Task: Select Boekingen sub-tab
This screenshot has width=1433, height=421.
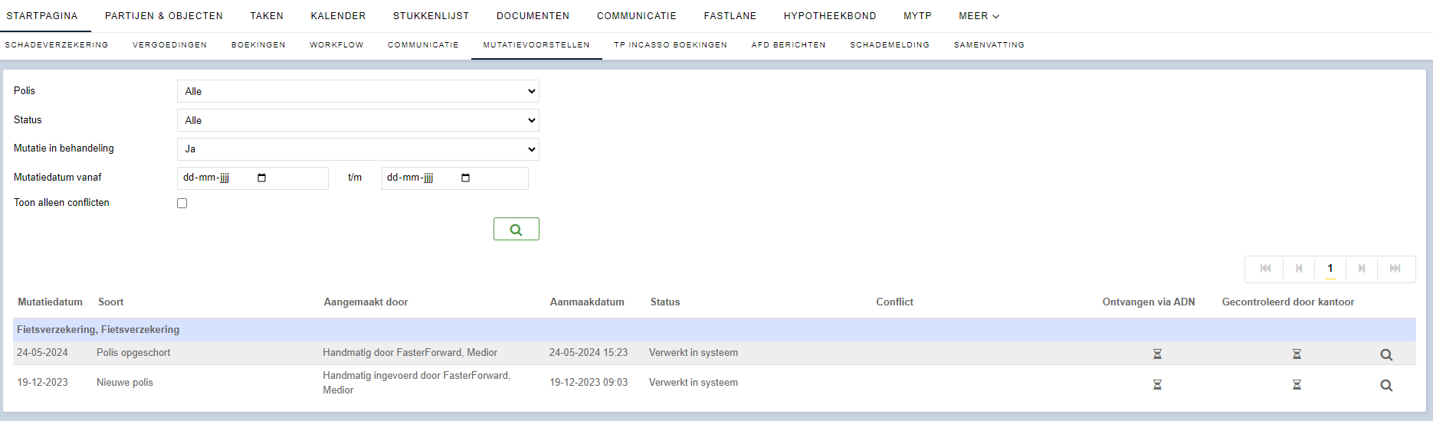Action: click(258, 45)
